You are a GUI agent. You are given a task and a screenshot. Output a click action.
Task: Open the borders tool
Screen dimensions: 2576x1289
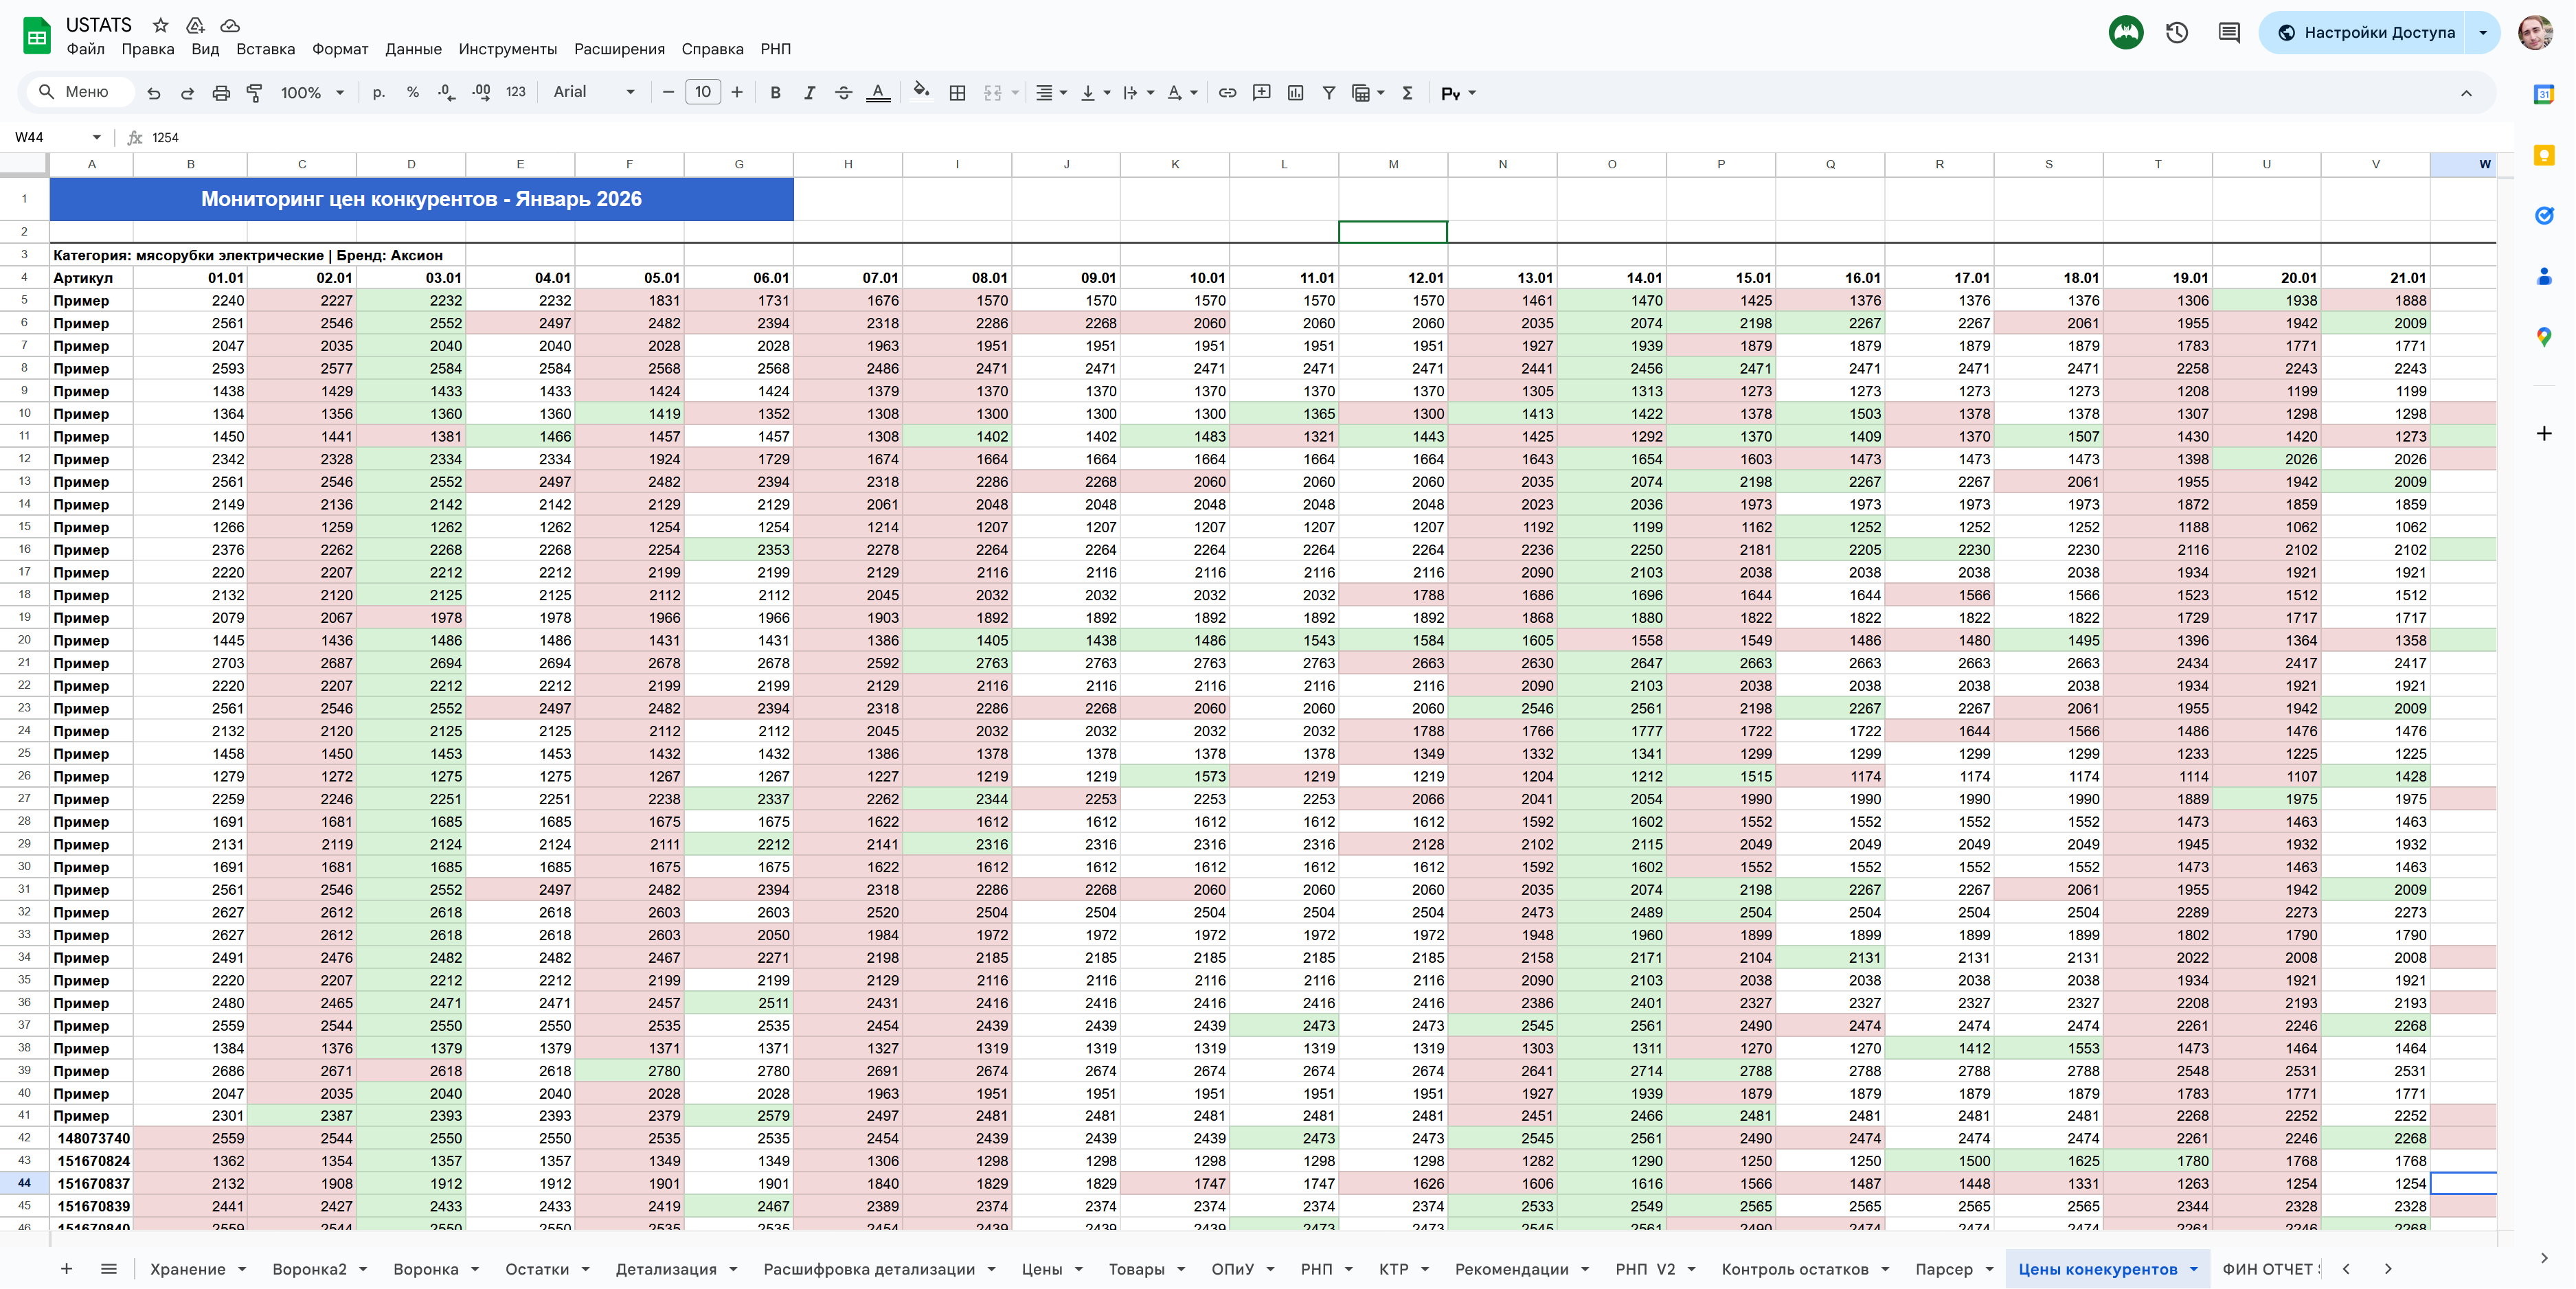[x=957, y=93]
